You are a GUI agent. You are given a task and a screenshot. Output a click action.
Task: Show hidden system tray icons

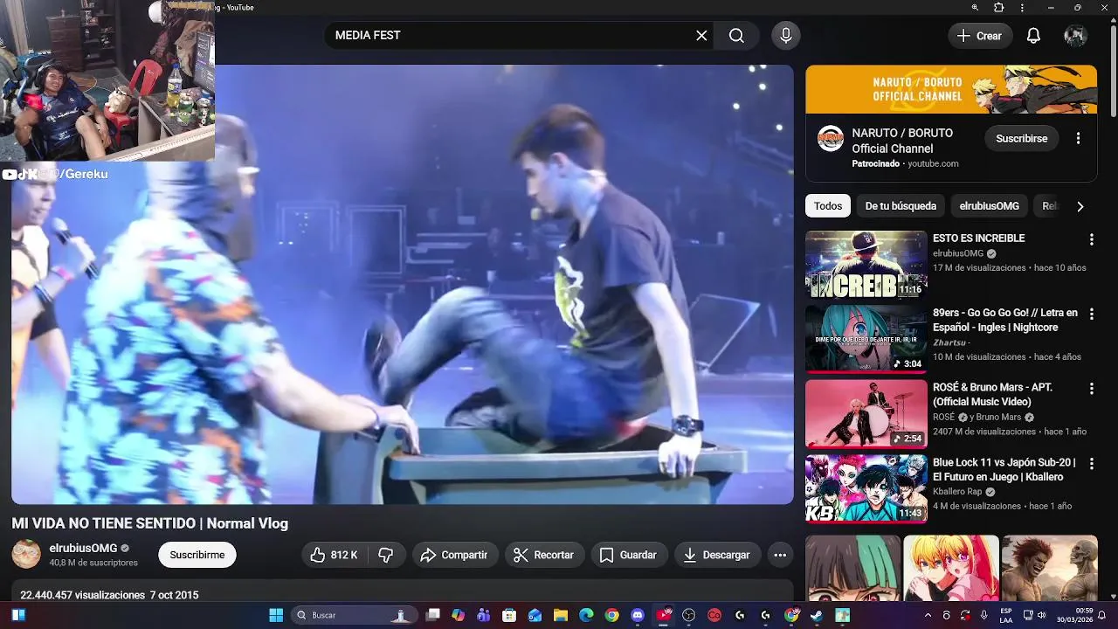point(928,615)
